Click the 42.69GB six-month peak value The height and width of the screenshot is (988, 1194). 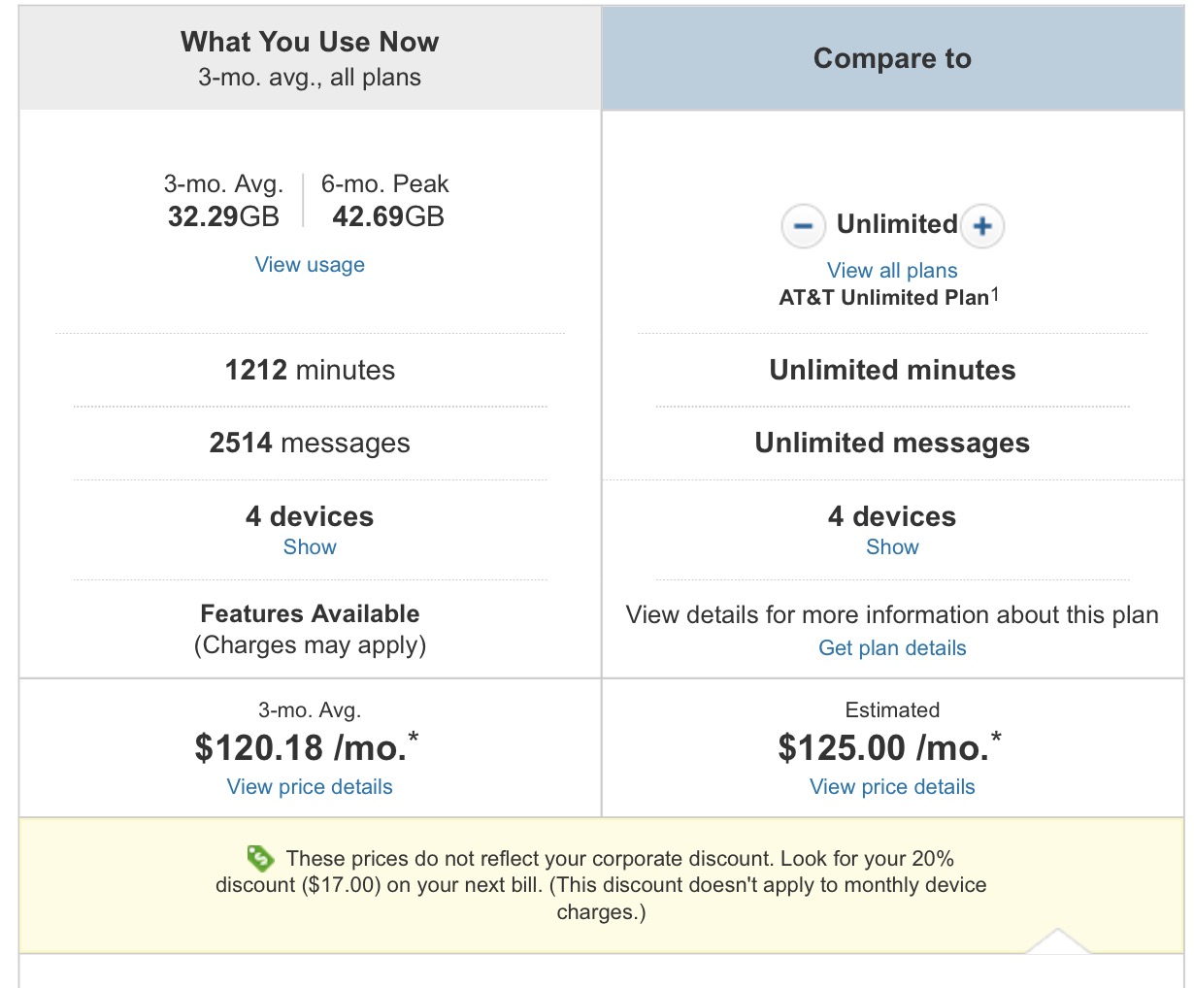pyautogui.click(x=388, y=216)
